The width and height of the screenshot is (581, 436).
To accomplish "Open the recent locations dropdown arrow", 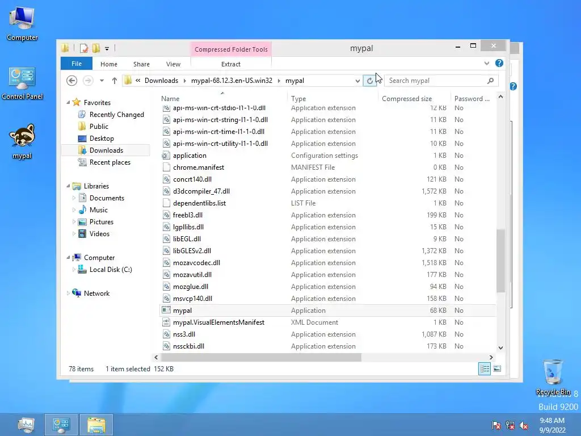I will 102,81.
